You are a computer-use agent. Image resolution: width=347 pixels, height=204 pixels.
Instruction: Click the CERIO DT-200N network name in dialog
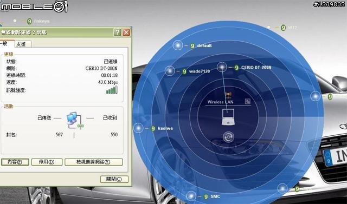point(101,68)
